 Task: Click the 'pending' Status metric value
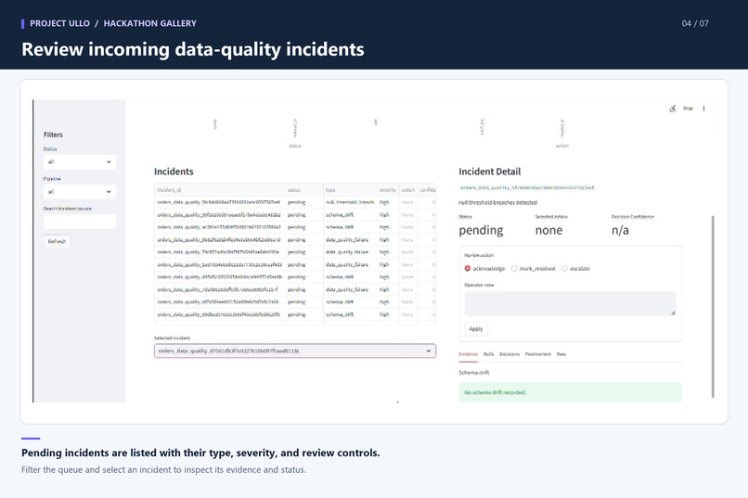tap(481, 230)
